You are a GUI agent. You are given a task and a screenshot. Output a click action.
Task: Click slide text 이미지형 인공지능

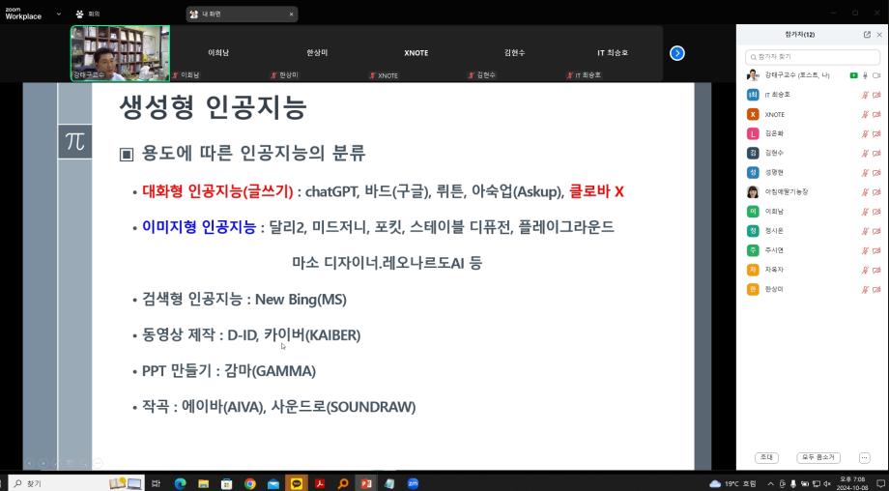coord(199,227)
